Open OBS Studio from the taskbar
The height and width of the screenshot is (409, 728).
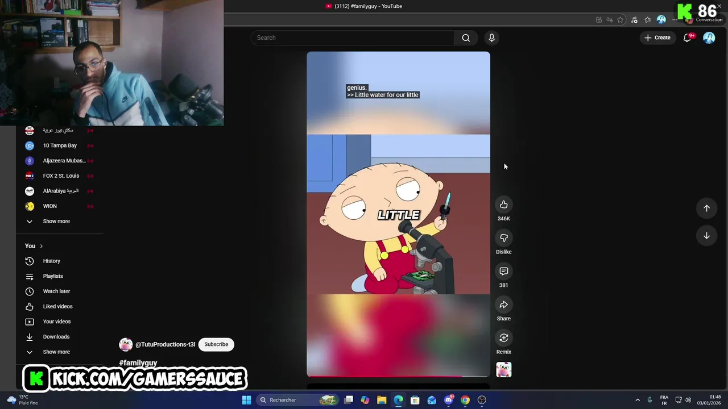(482, 400)
